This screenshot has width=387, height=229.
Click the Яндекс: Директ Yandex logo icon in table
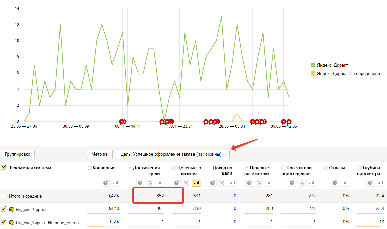pyautogui.click(x=12, y=209)
